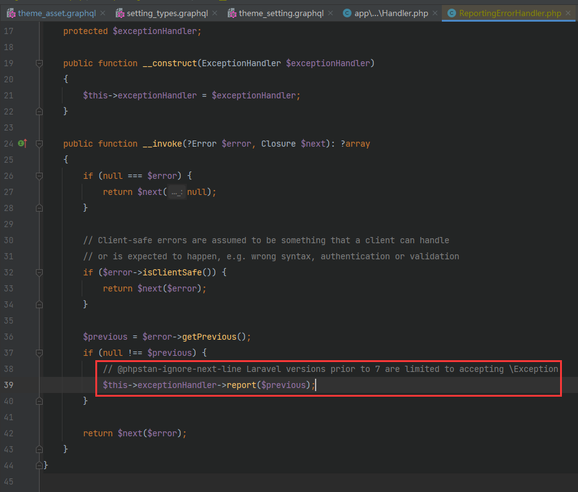The image size is (578, 492).
Task: Close the theme_setting.graphql tab
Action: pyautogui.click(x=330, y=14)
